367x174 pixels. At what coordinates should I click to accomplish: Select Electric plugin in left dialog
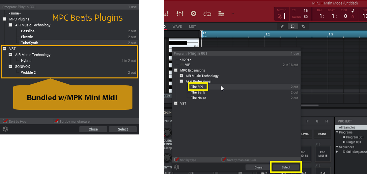(x=27, y=37)
